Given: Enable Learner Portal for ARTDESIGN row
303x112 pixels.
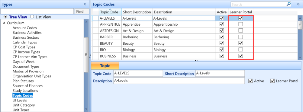Looking at the screenshot, I should pyautogui.click(x=240, y=30).
